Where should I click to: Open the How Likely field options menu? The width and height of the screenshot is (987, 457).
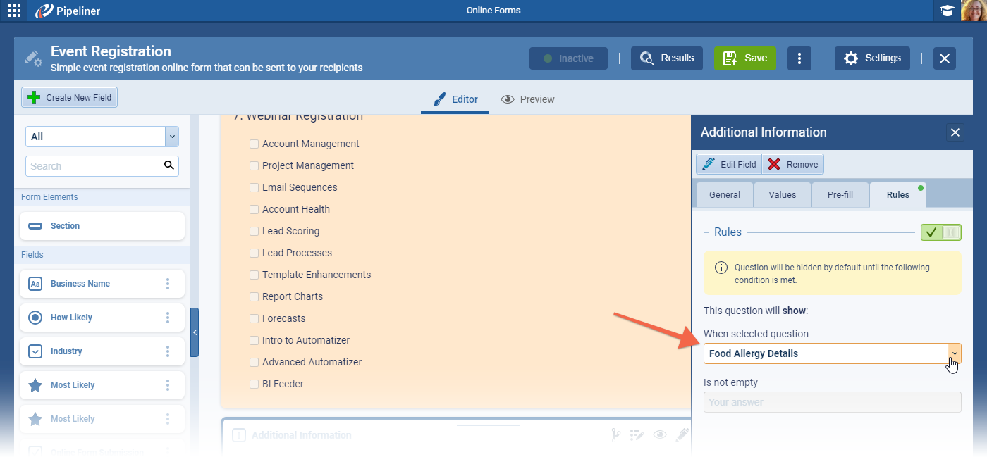(x=168, y=318)
